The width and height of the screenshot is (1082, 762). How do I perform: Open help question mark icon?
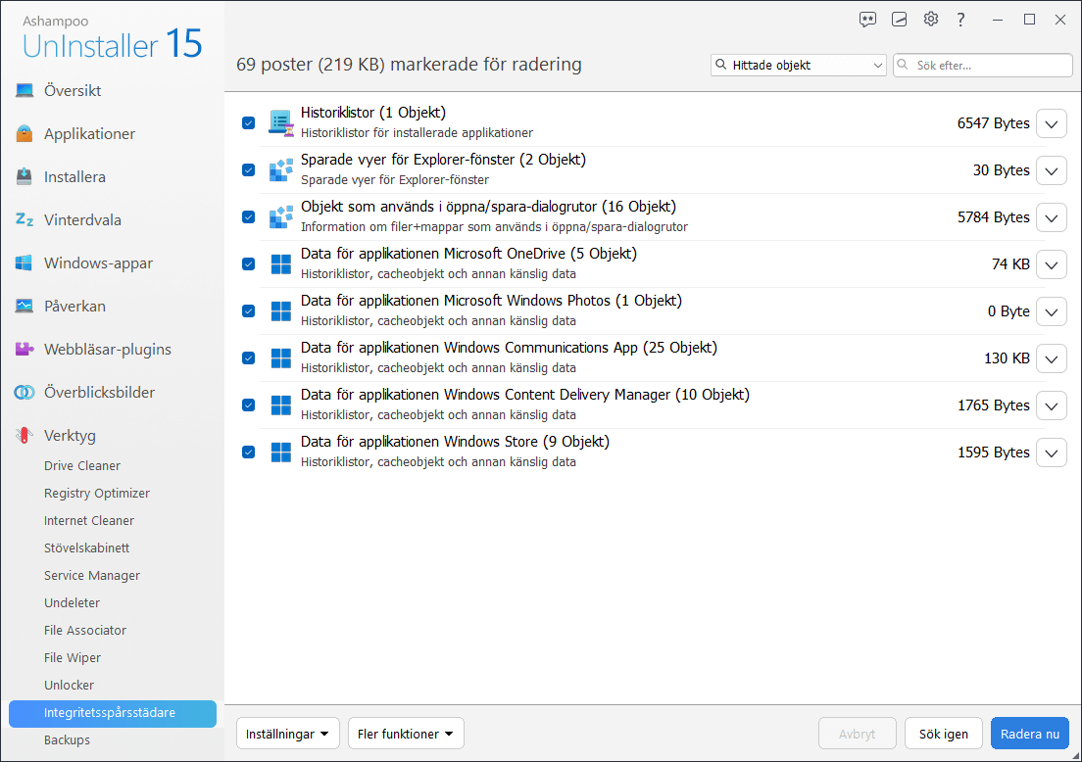[961, 20]
